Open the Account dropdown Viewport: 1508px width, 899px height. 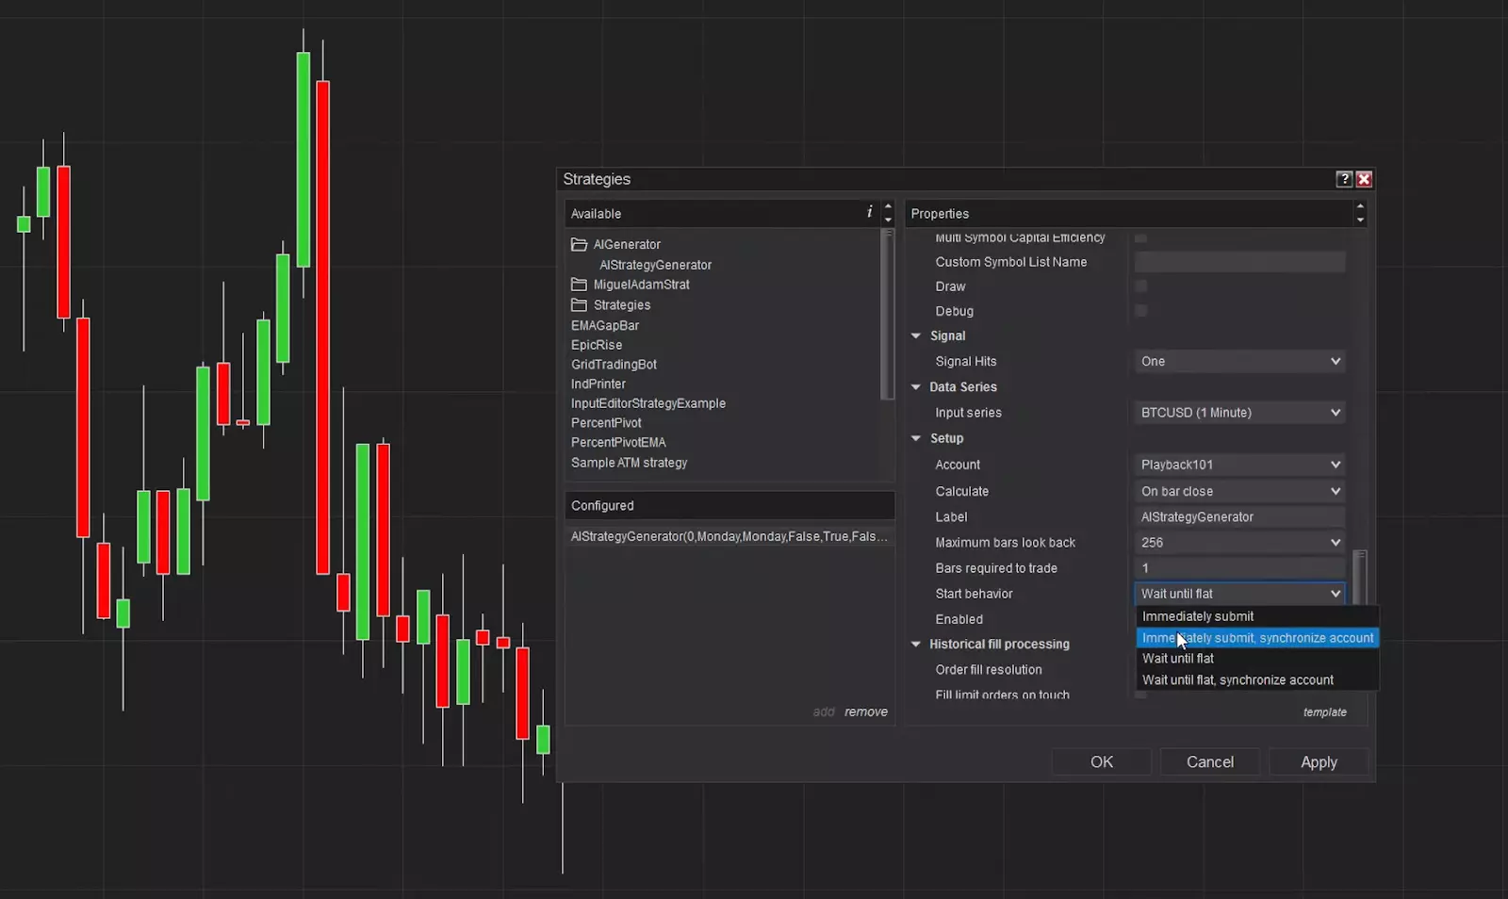tap(1240, 465)
